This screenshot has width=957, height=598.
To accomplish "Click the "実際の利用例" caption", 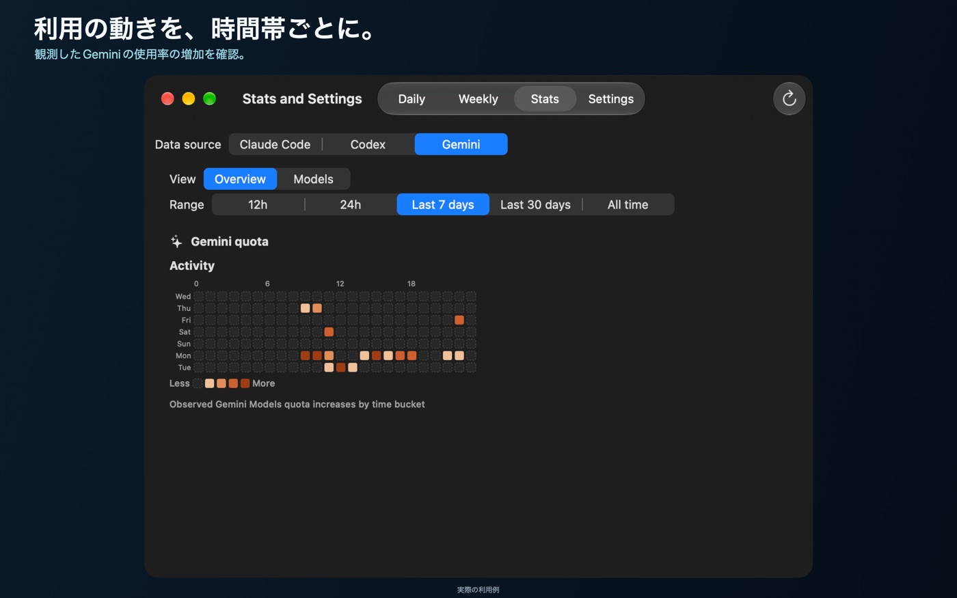I will [x=478, y=590].
